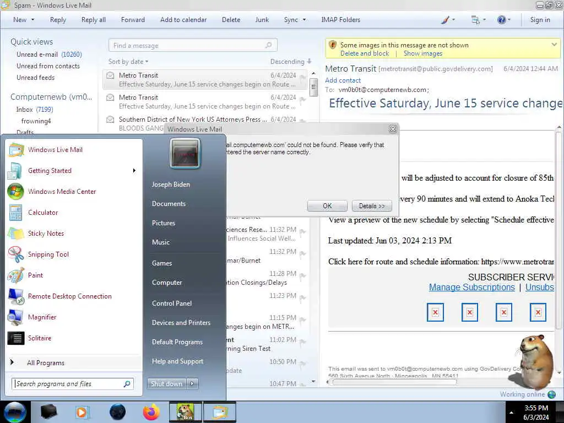
Task: Open Shut down options arrow
Action: (192, 384)
